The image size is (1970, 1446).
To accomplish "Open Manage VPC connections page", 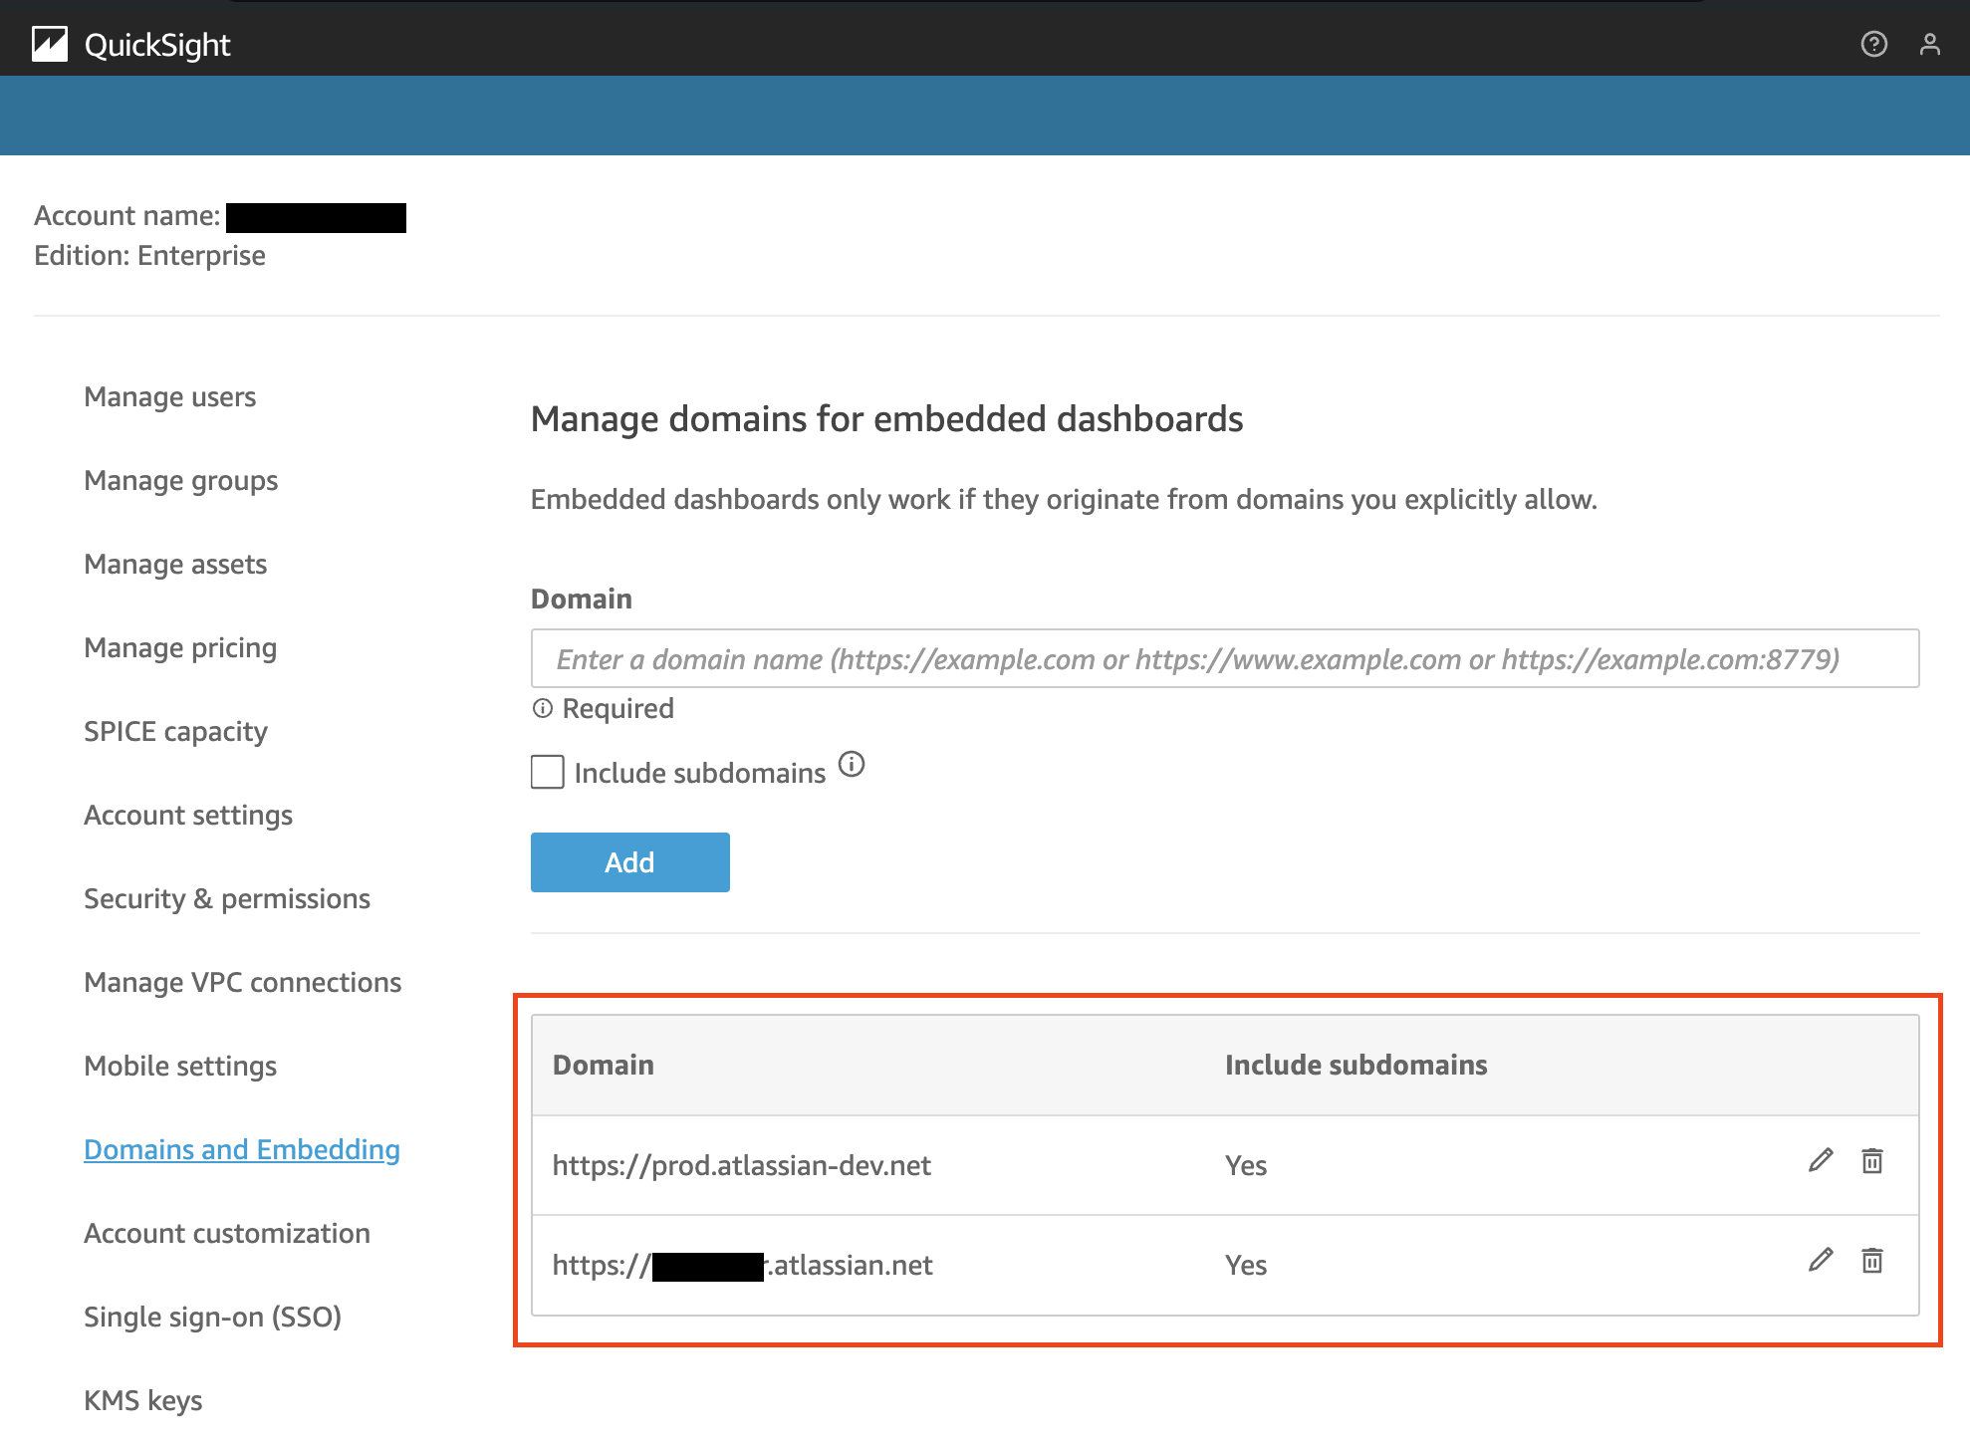I will click(x=243, y=983).
